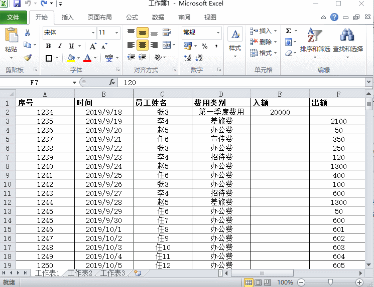
Task: Click the increase indent icon
Action: [x=143, y=58]
